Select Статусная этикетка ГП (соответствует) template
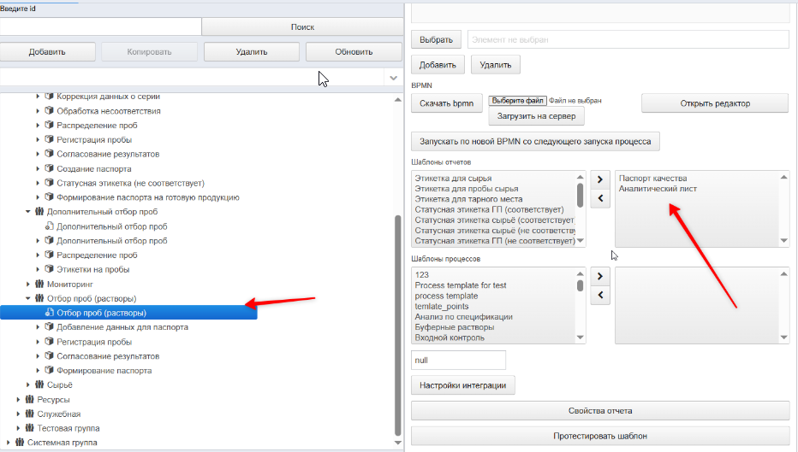 (489, 209)
